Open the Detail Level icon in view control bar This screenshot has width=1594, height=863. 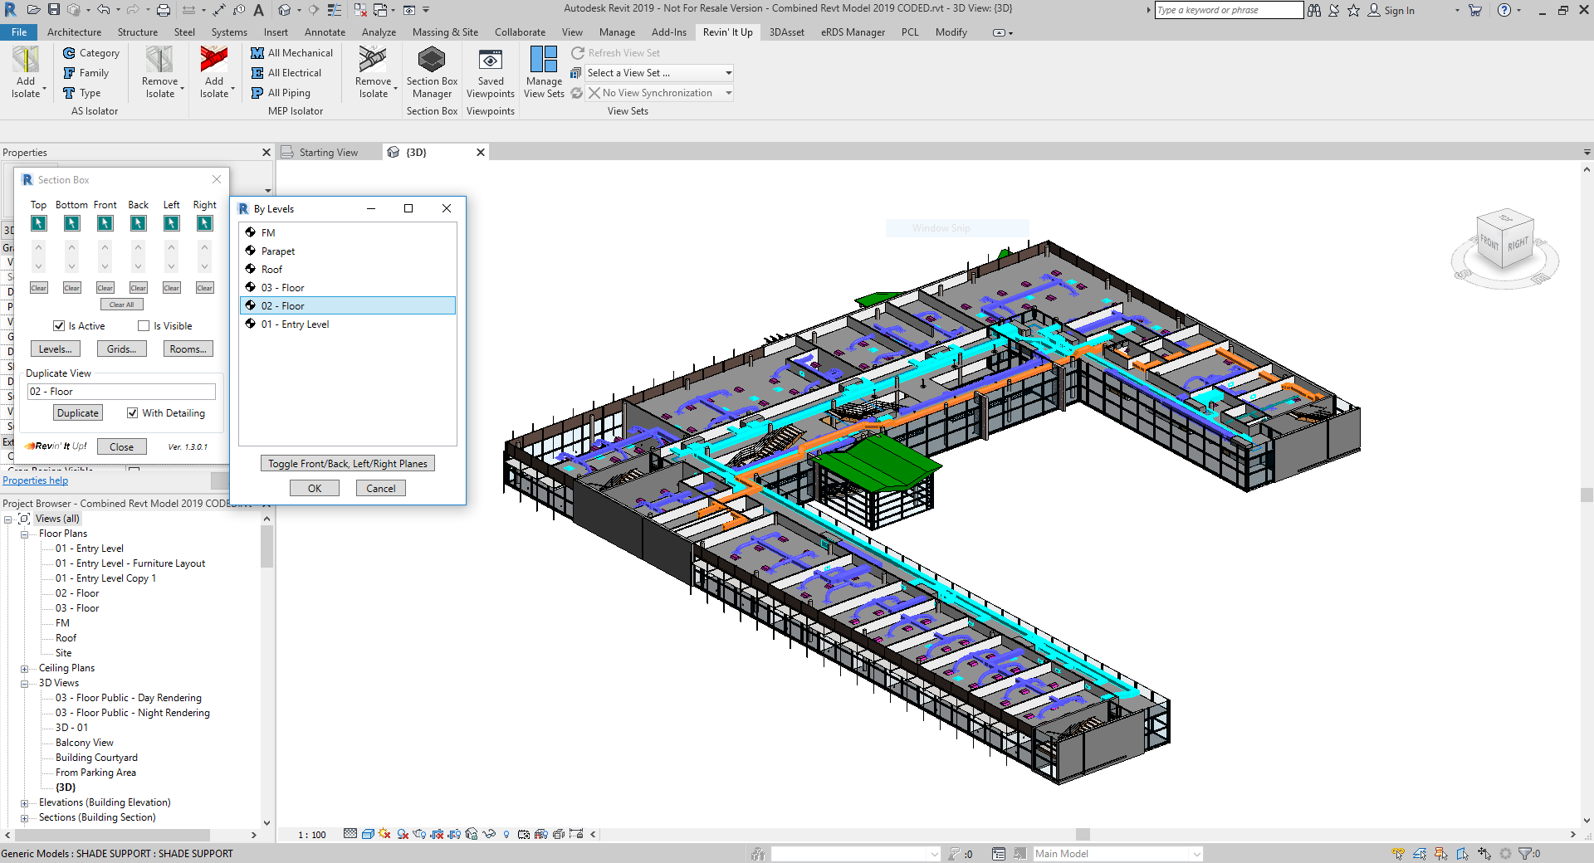coord(350,834)
